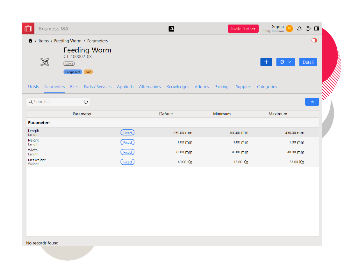344x268 pixels.
Task: Switch to the Parts / Services tab
Action: click(97, 87)
